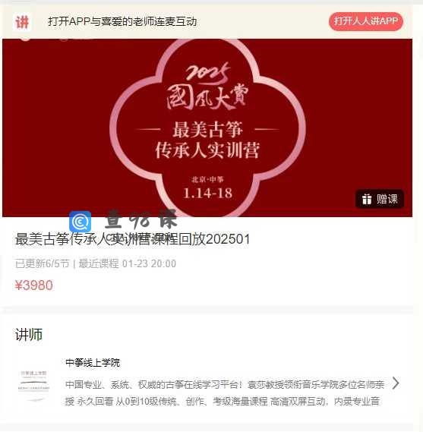Select the 中筝线上学院 lecturer name
Screen dimensions: 423x432
tap(93, 362)
